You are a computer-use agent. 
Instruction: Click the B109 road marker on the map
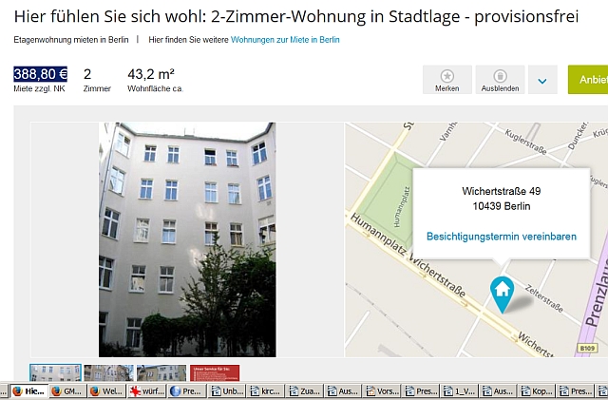coord(587,348)
